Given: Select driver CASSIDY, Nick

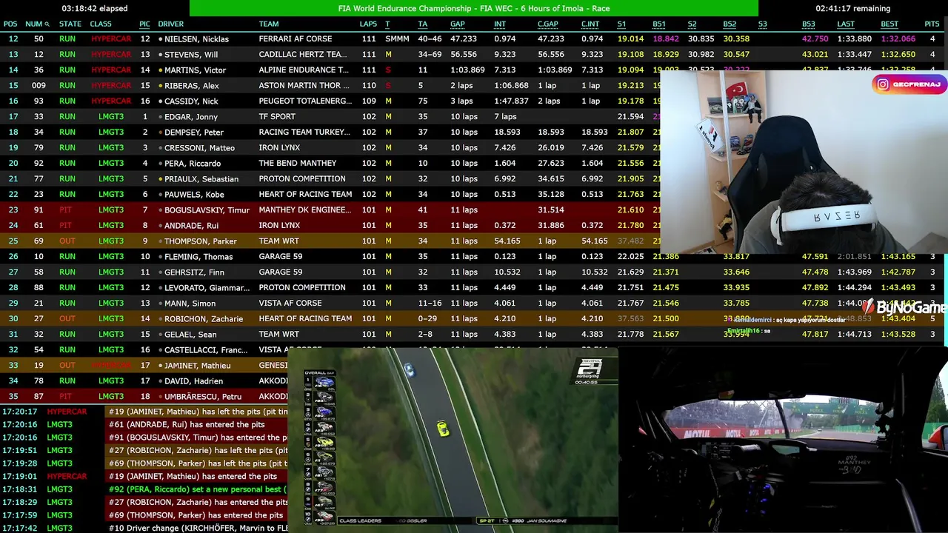Looking at the screenshot, I should pyautogui.click(x=191, y=101).
